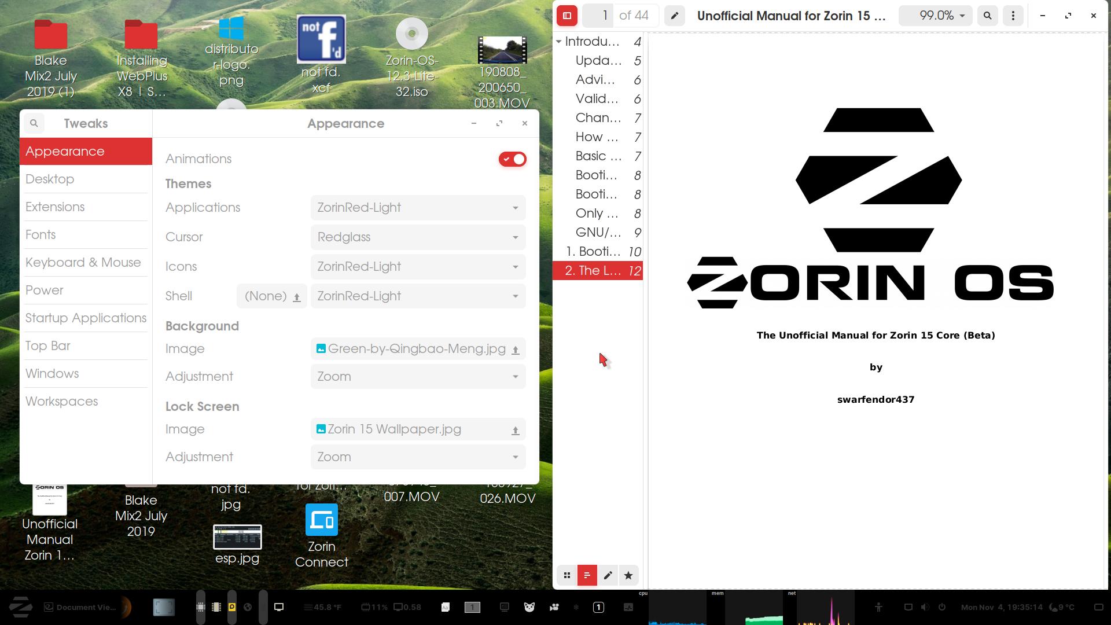Show annotations sidebar pencil icon
The height and width of the screenshot is (625, 1111).
tap(608, 575)
